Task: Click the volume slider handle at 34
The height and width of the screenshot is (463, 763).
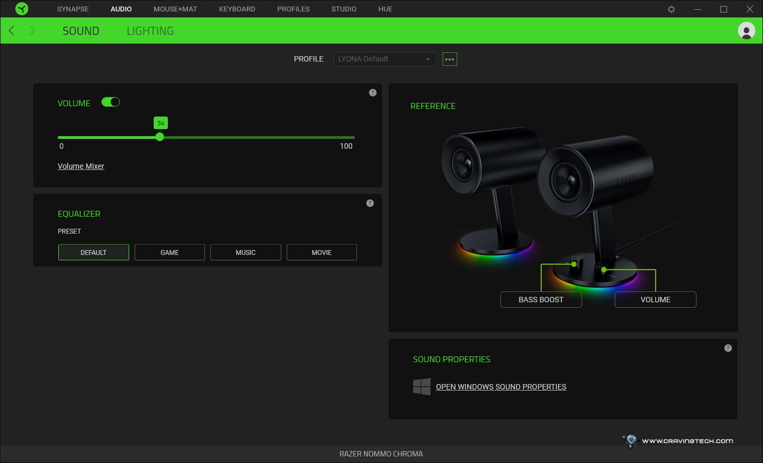Action: (160, 137)
